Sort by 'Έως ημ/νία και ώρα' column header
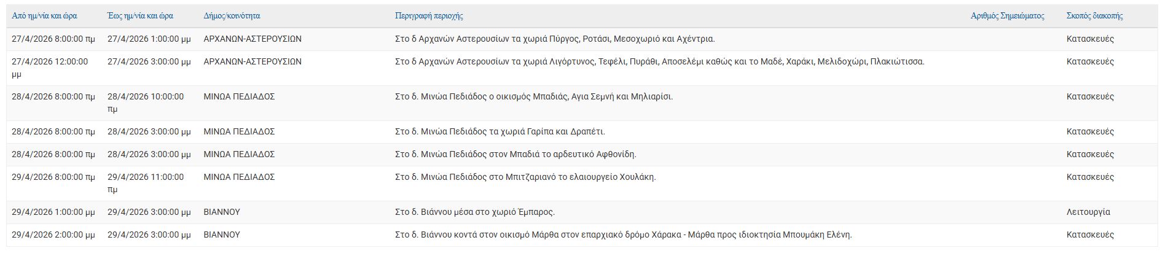 click(140, 16)
